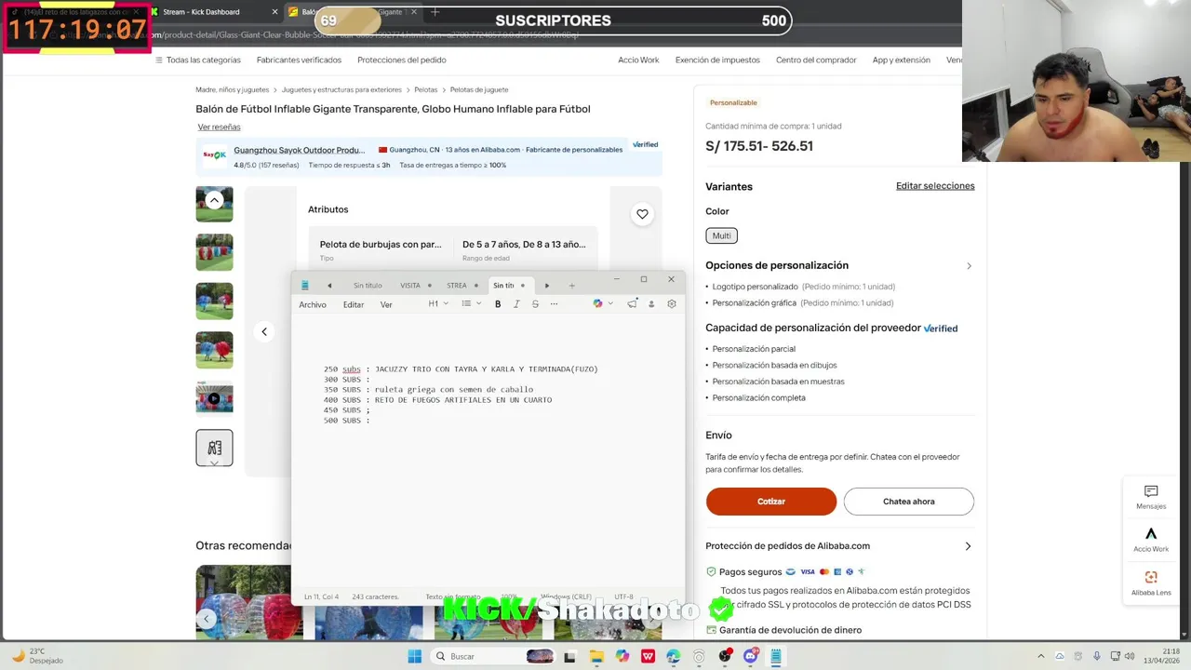
Task: Open Task View on taskbar
Action: click(569, 657)
